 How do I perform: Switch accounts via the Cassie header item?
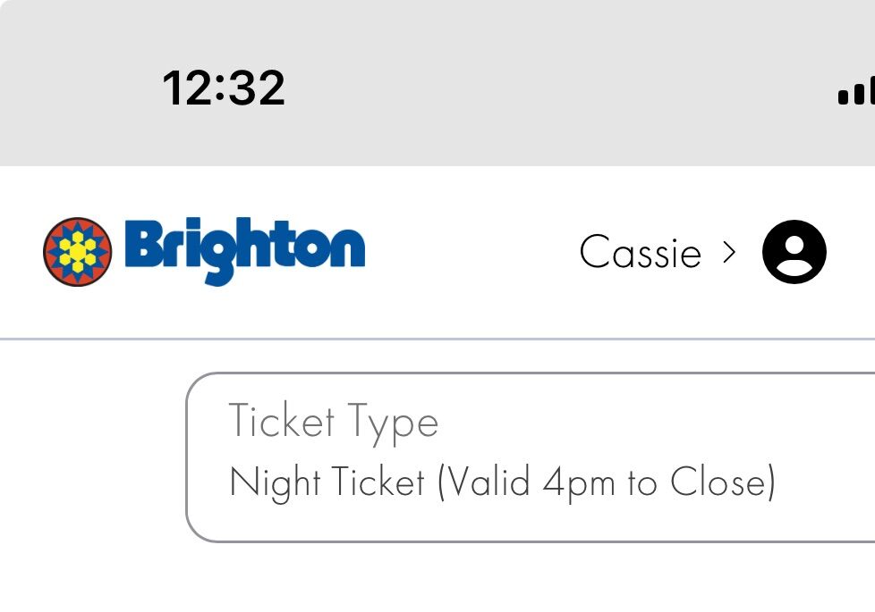(x=641, y=253)
